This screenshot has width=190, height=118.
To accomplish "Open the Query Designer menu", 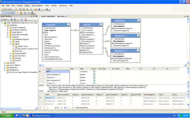I will tap(37, 5).
